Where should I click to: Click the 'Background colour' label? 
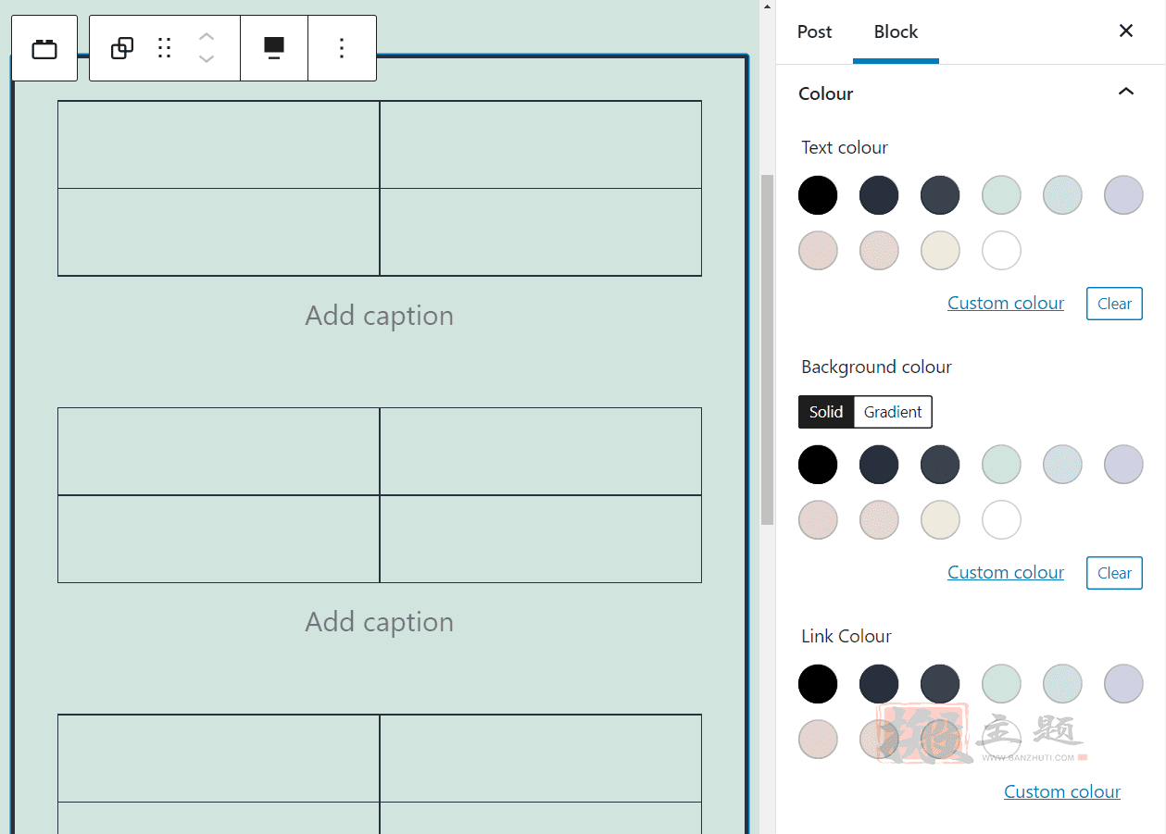click(876, 367)
